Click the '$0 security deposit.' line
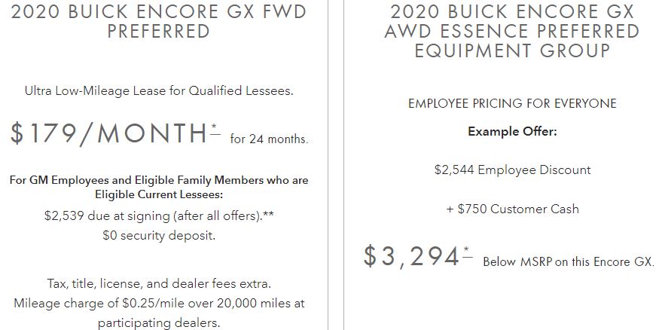This screenshot has width=656, height=330. (159, 236)
